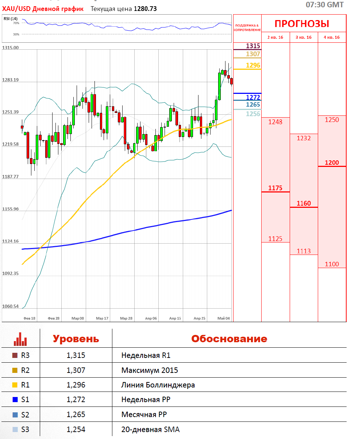Select the tan R2 color swatch
This screenshot has width=355, height=439.
(15, 370)
